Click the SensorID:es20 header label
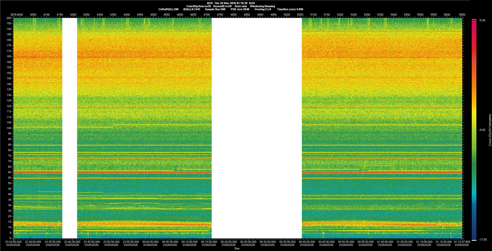This screenshot has height=251, width=492. [x=222, y=6]
